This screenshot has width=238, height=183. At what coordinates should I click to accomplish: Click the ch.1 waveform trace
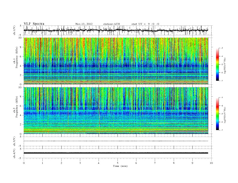pos(116,30)
